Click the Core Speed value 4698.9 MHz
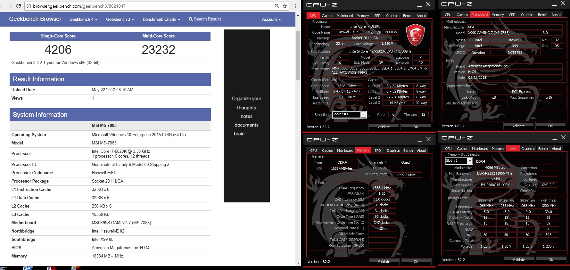 (347, 86)
